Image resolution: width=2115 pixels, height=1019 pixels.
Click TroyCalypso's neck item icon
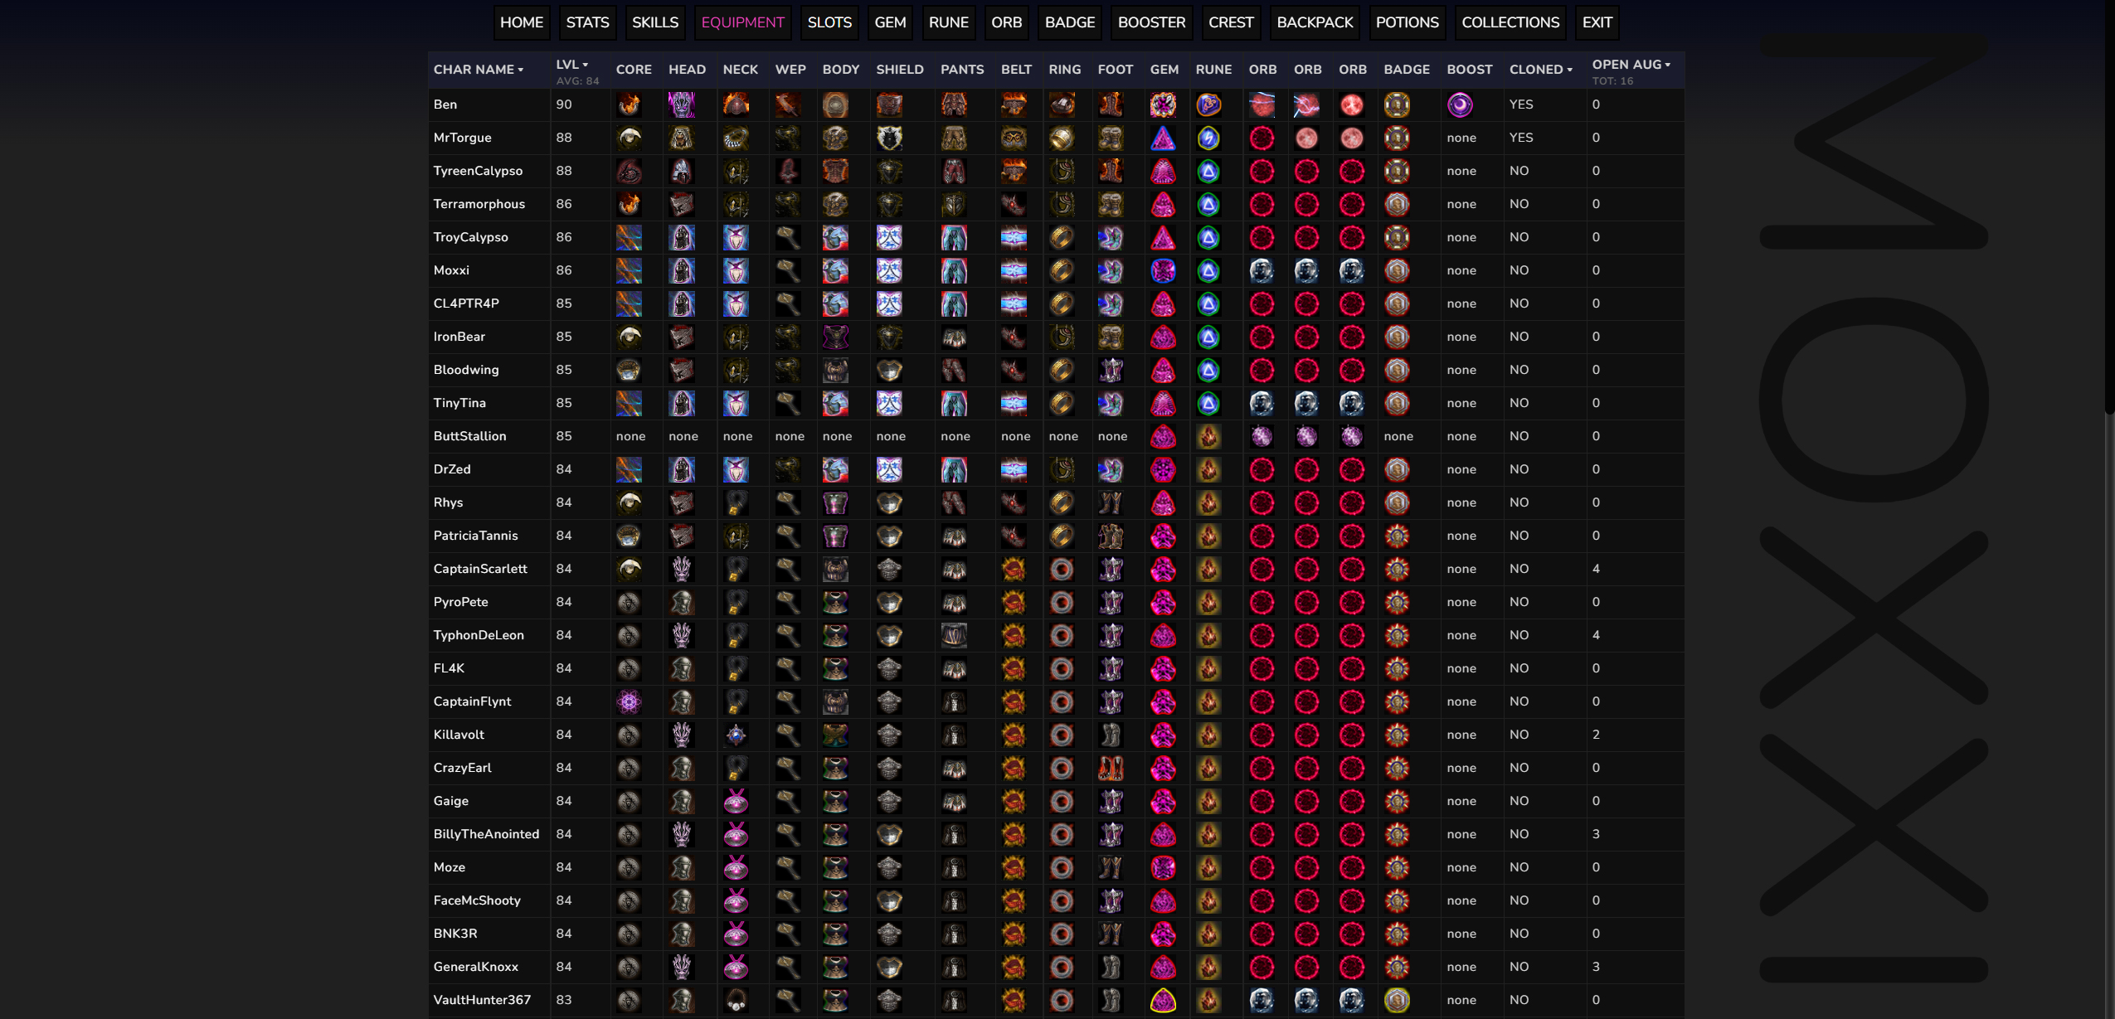(x=736, y=237)
